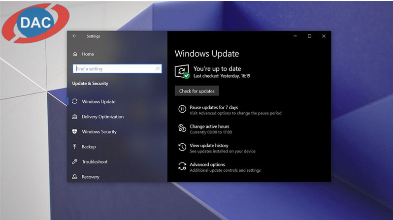Maximize the Settings window
The width and height of the screenshot is (393, 220).
click(x=310, y=36)
